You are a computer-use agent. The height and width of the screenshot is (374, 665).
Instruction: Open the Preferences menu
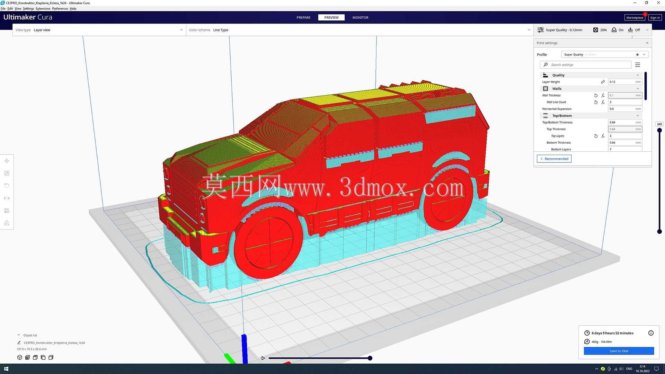(60, 9)
